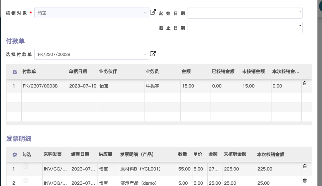Delete payment row FK/2307/00038 with trash icon
322x186 pixels.
(x=305, y=83)
